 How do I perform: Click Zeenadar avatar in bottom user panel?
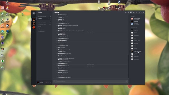[x=38, y=82]
